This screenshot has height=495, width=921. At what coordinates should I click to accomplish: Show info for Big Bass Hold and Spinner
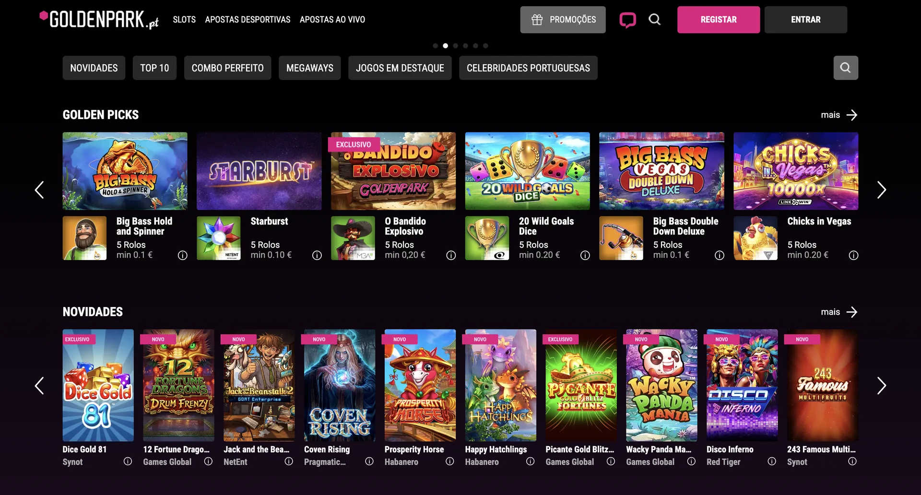coord(183,255)
